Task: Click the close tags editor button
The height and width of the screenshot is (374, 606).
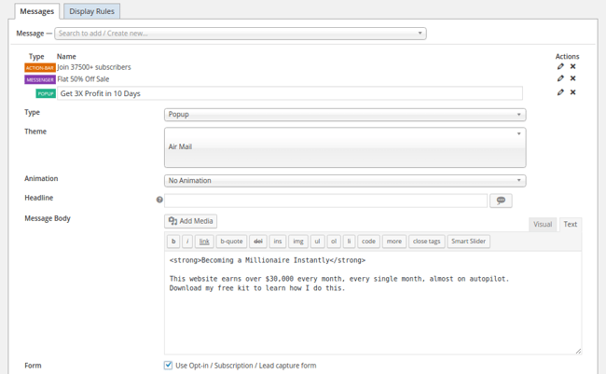Action: pos(426,242)
